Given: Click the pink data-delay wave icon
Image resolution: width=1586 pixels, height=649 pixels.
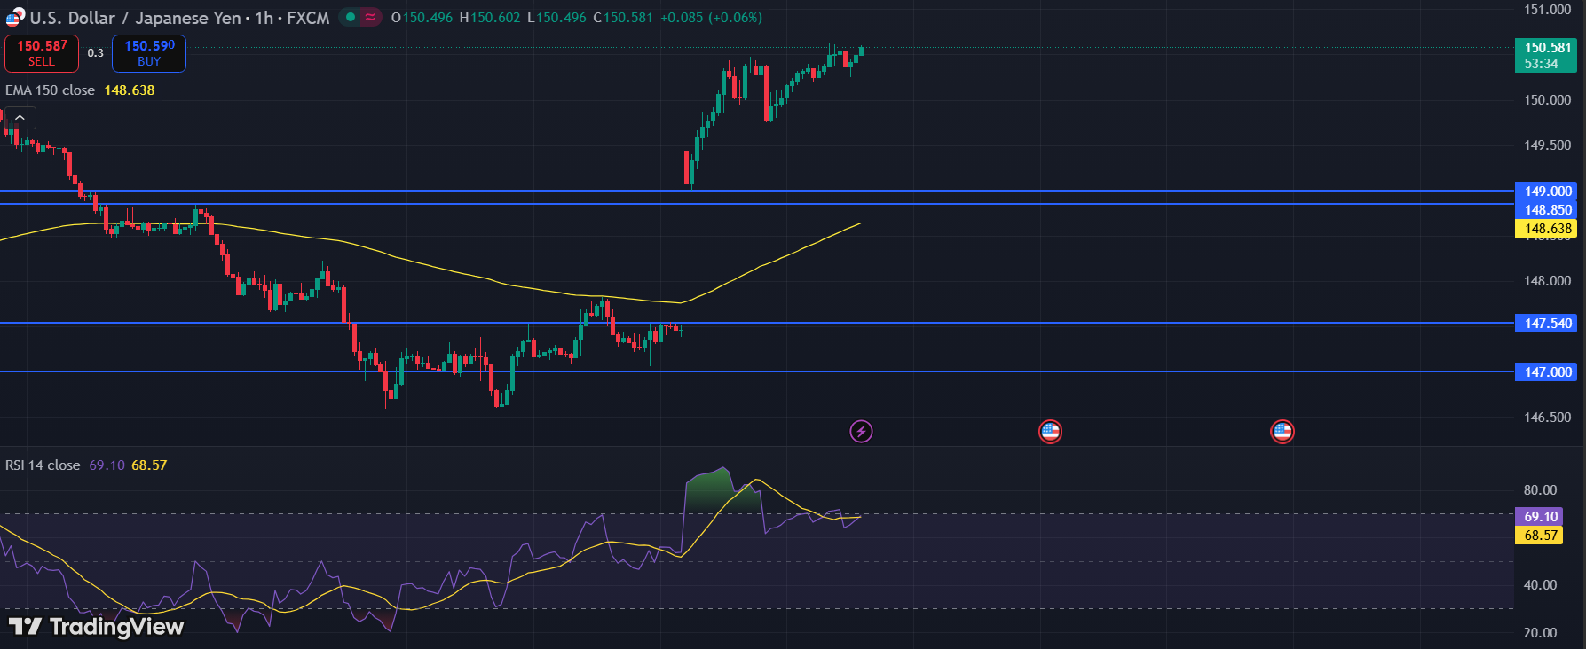Looking at the screenshot, I should click(x=370, y=17).
